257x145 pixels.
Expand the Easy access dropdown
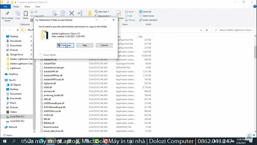tap(105, 16)
